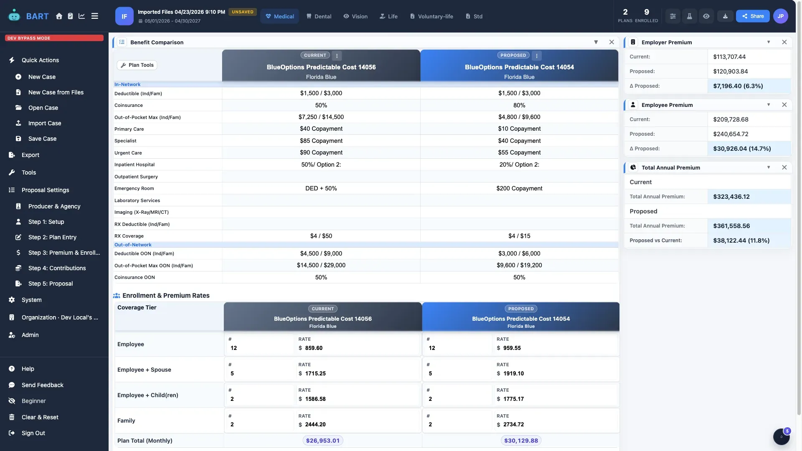The height and width of the screenshot is (451, 802).
Task: Click the flask icon in header
Action: click(689, 16)
